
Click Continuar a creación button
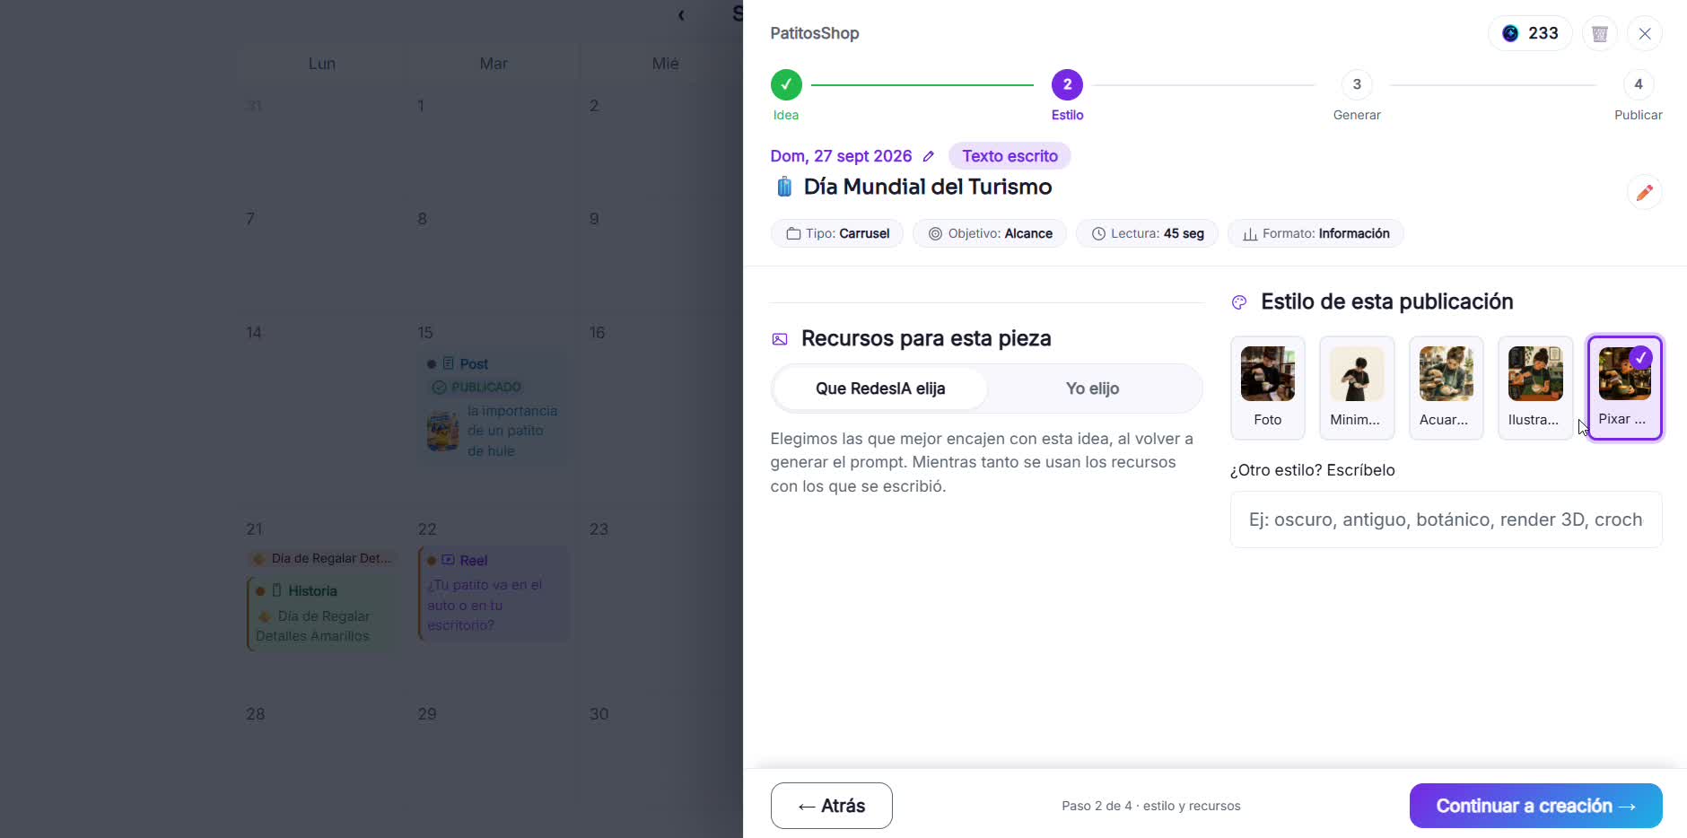tap(1535, 806)
